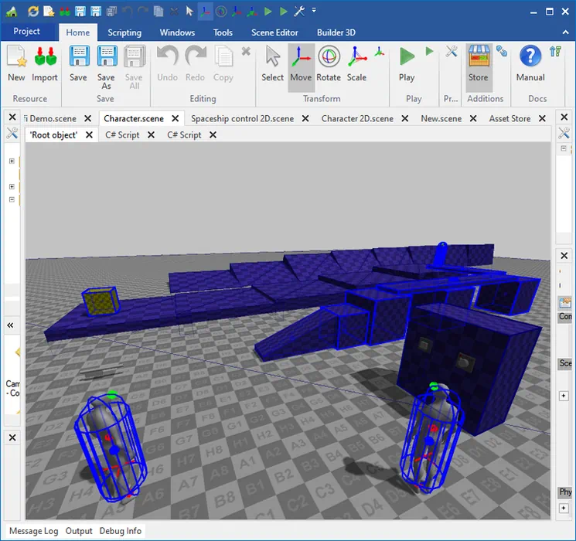576x541 pixels.
Task: Open Save As from the ribbon
Action: (107, 66)
